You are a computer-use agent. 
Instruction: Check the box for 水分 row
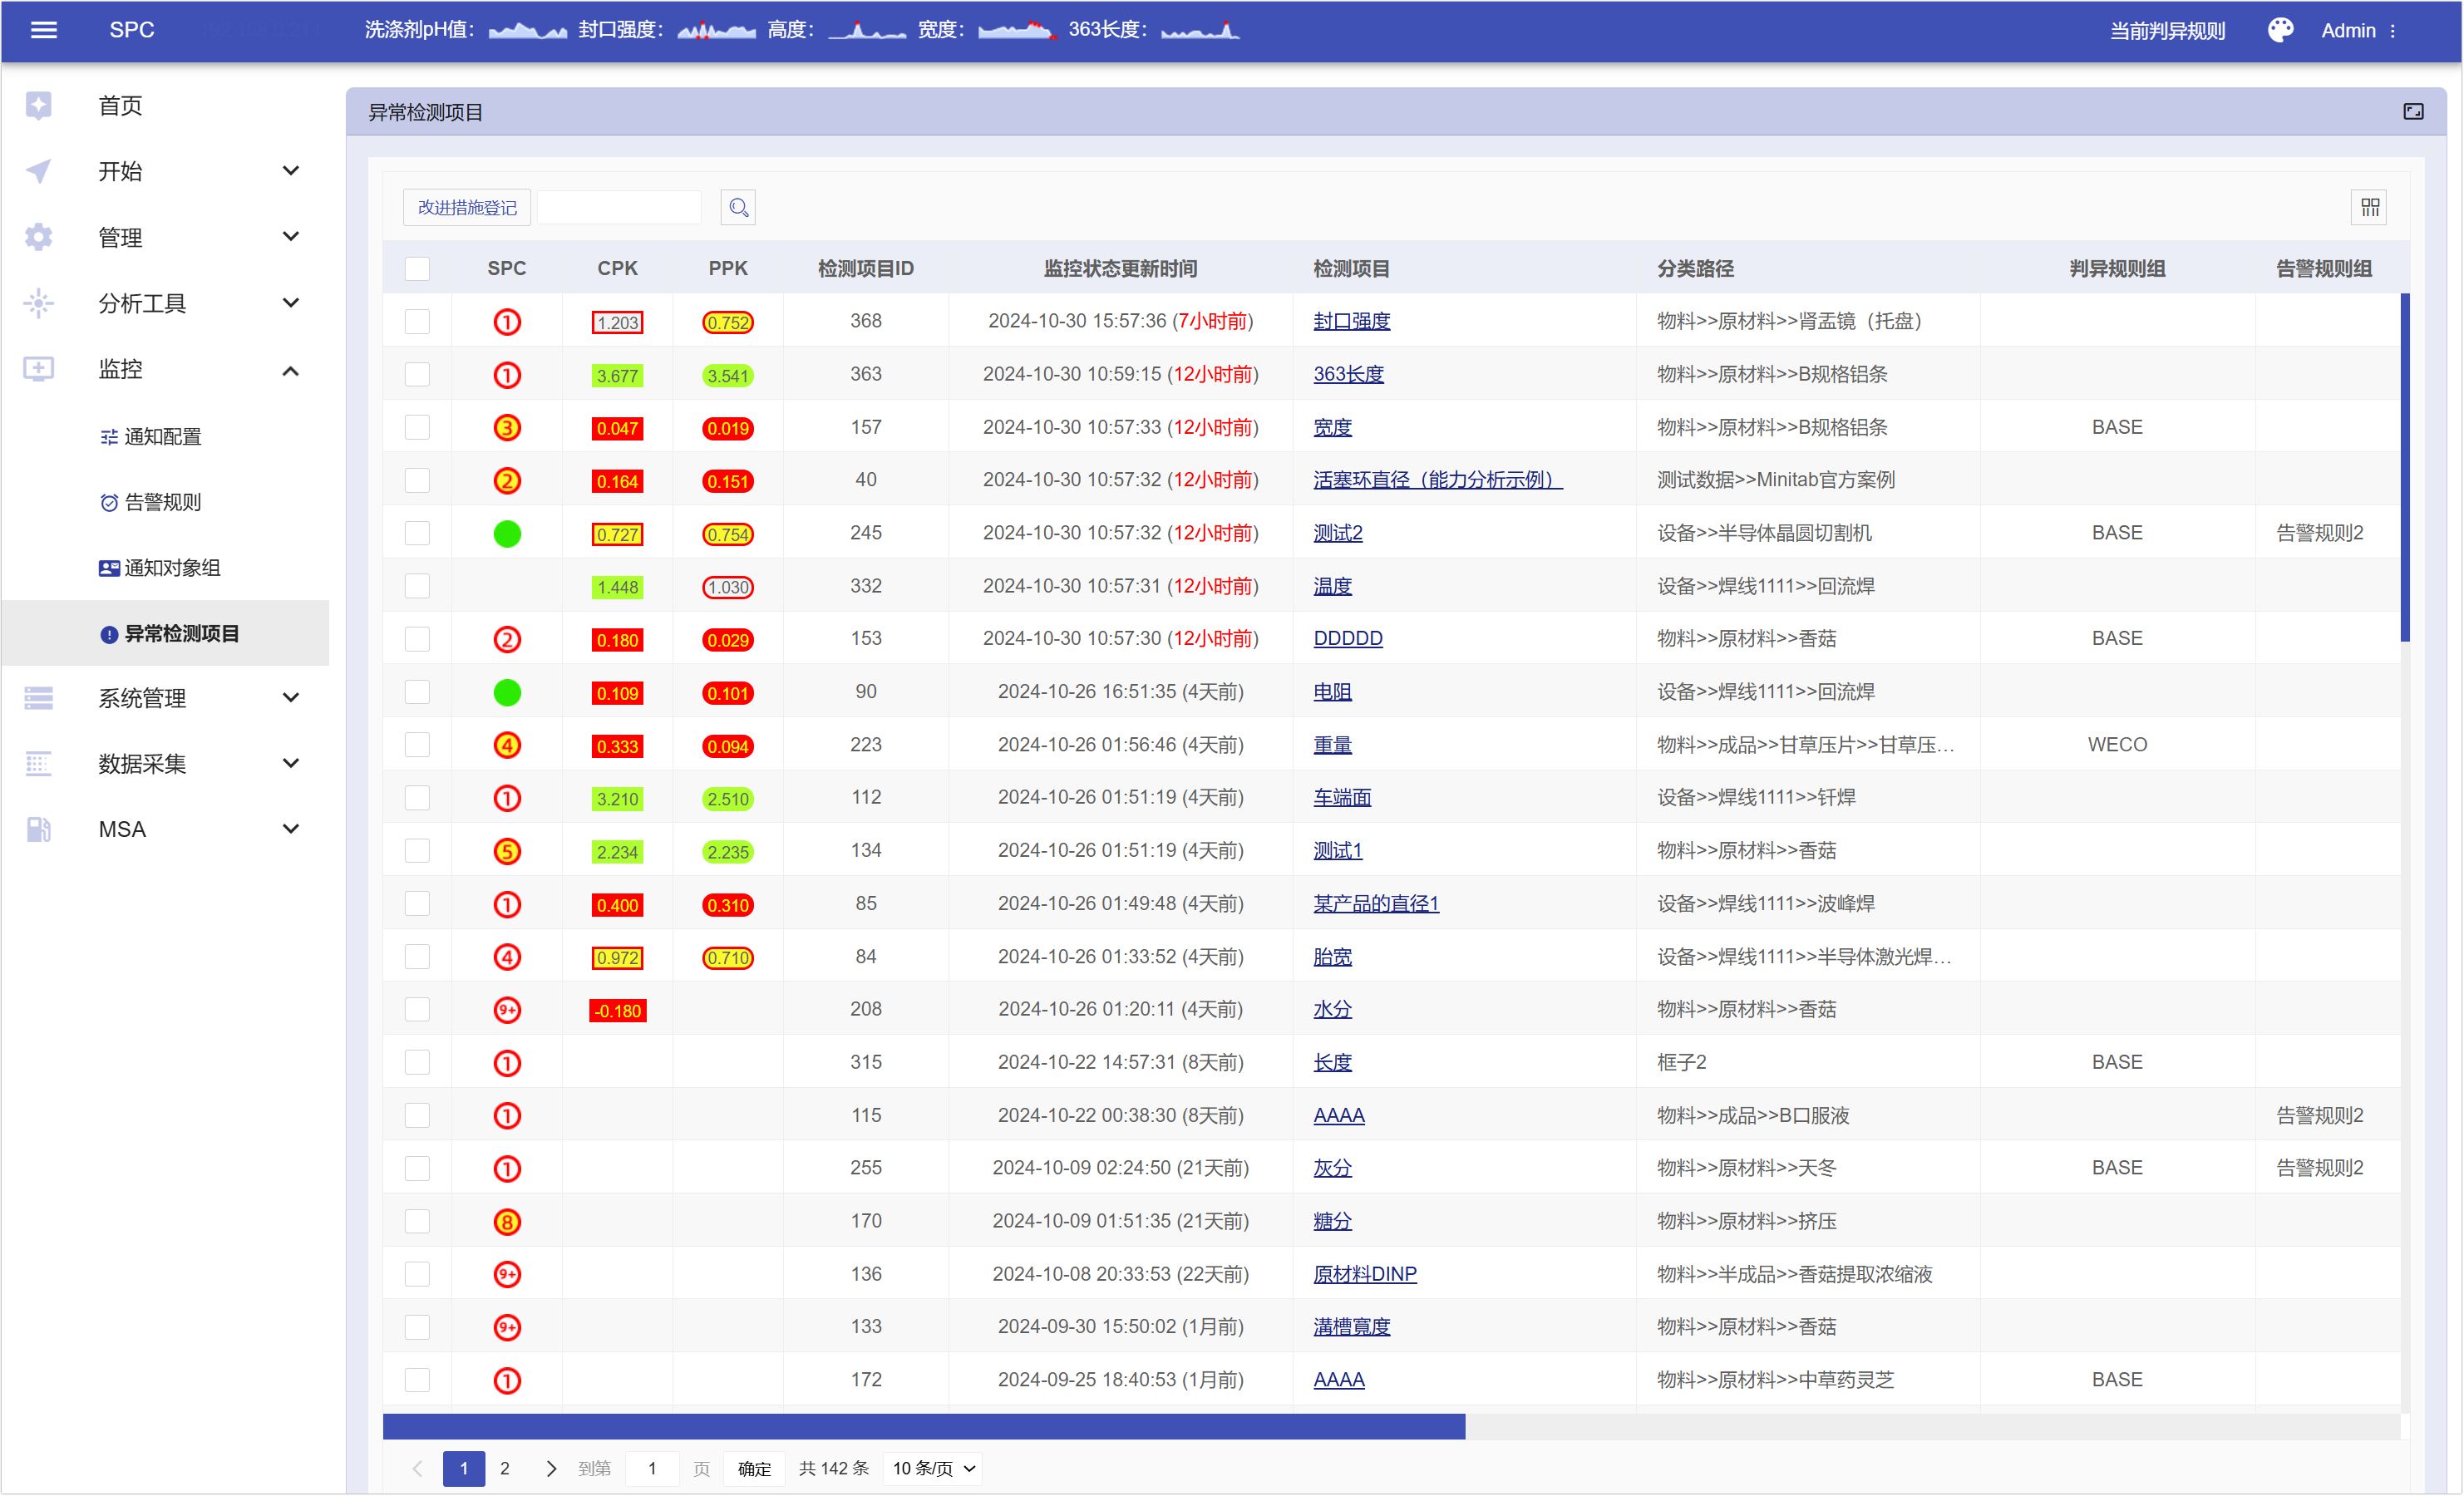click(417, 1009)
